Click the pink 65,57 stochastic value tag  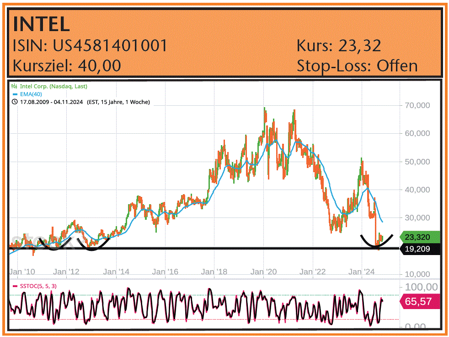(x=420, y=301)
